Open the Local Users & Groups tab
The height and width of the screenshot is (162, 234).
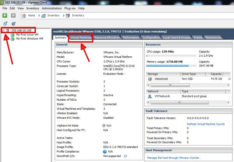[x=177, y=38]
